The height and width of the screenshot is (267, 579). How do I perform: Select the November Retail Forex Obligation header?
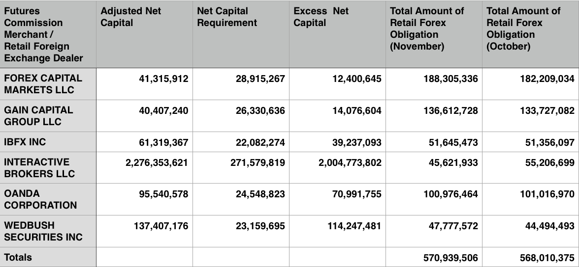point(427,28)
